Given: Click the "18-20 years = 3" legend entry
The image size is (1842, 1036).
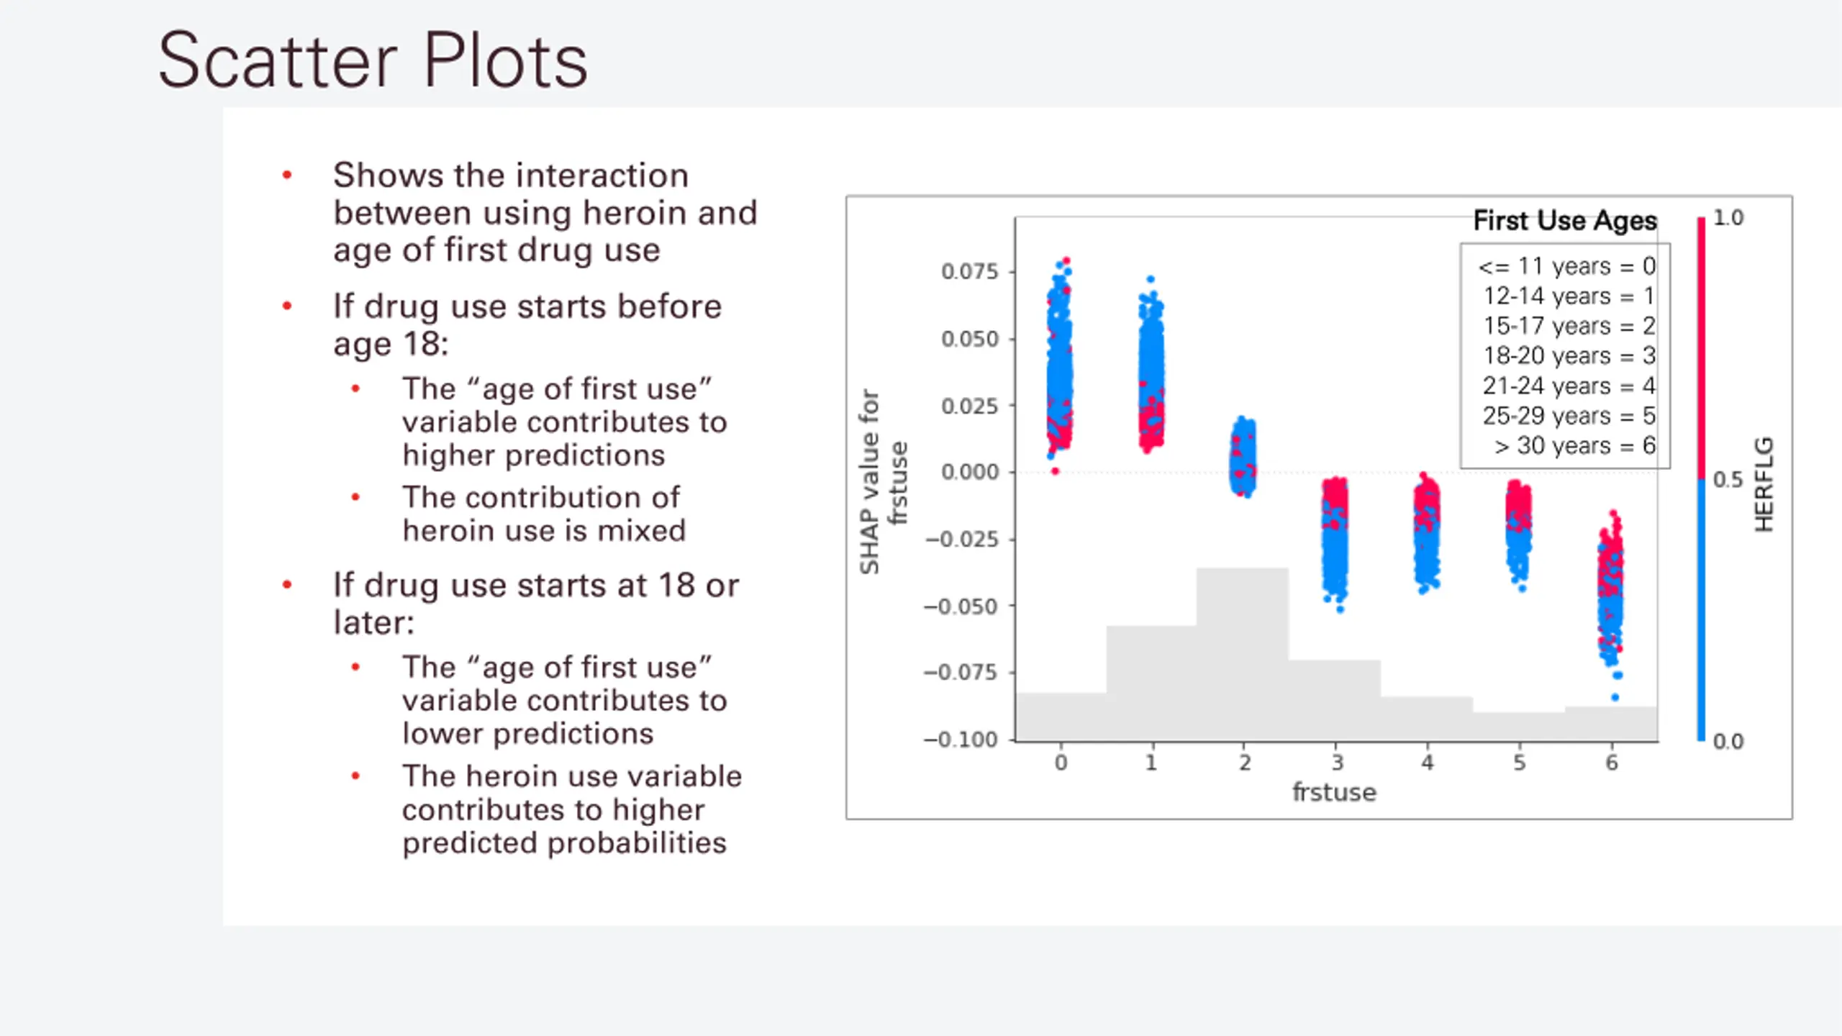Looking at the screenshot, I should pyautogui.click(x=1569, y=356).
